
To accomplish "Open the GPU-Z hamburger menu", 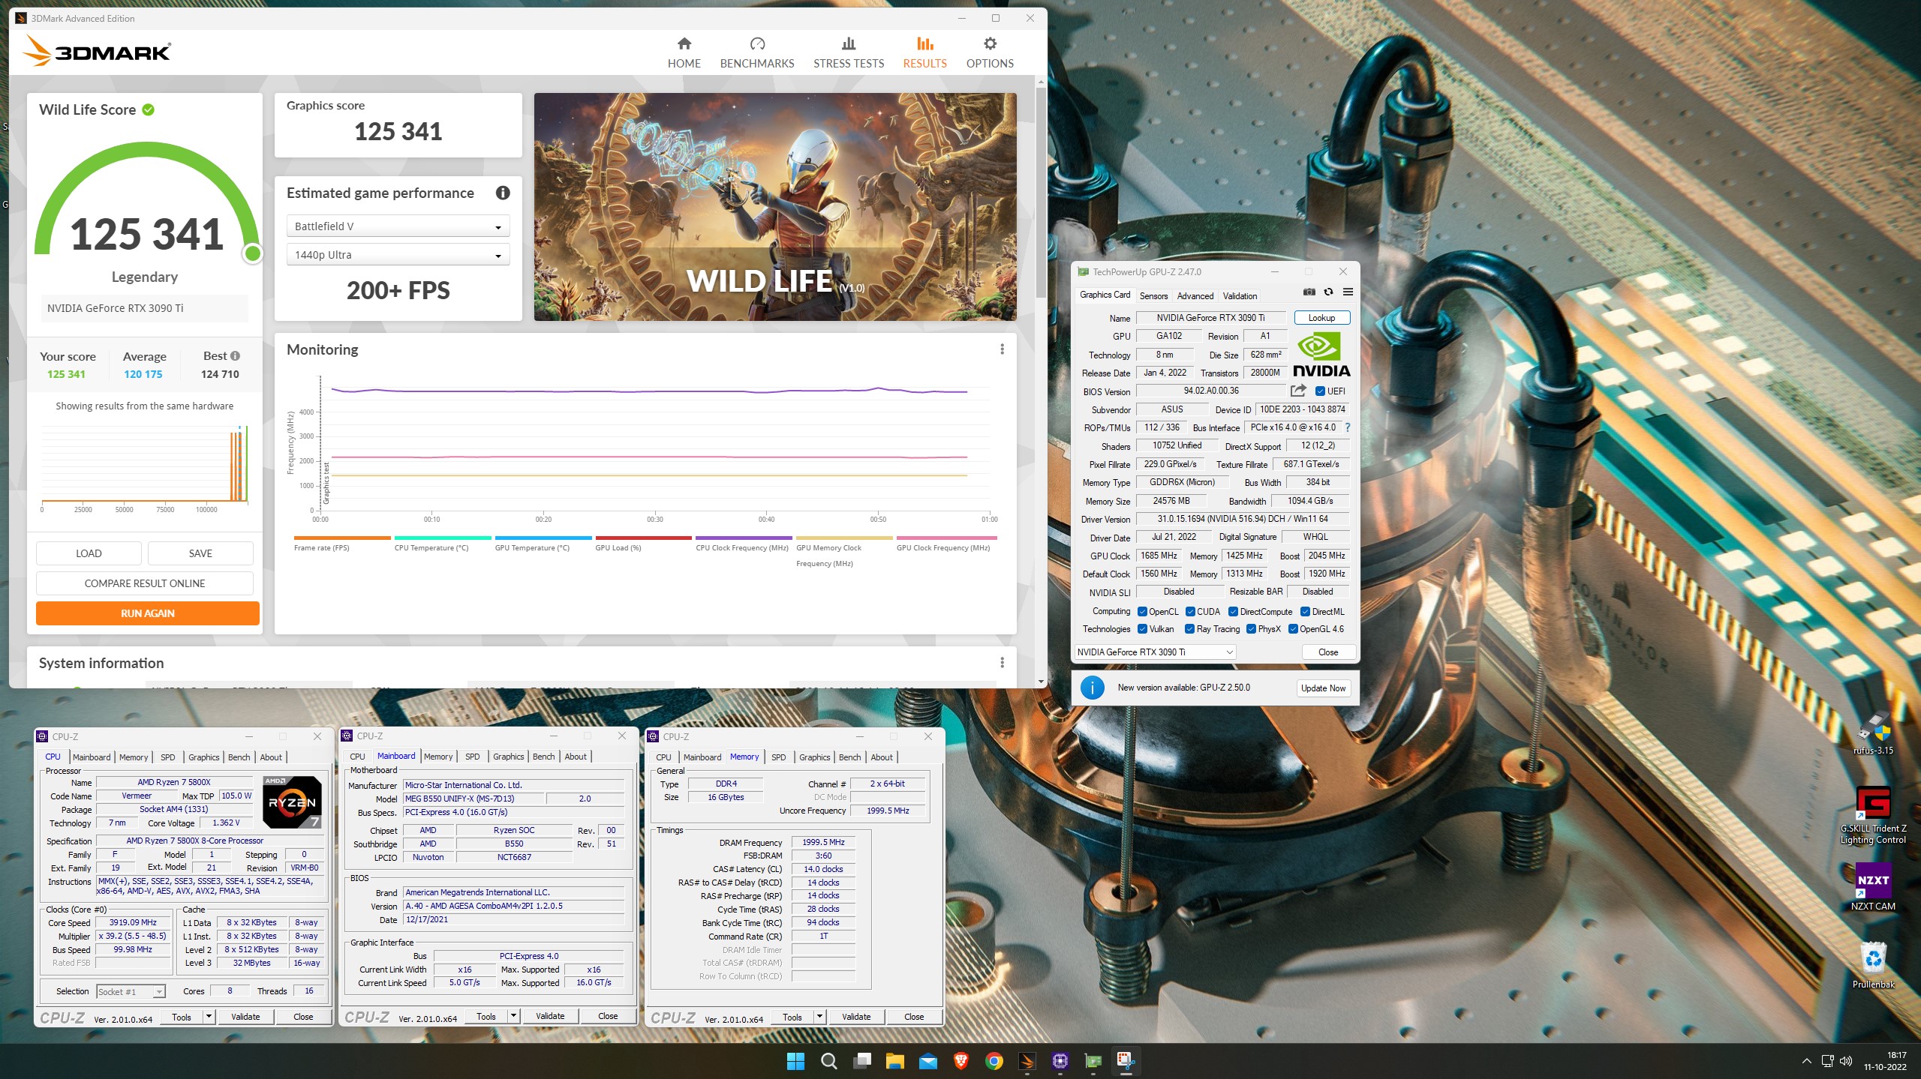I will click(x=1348, y=292).
